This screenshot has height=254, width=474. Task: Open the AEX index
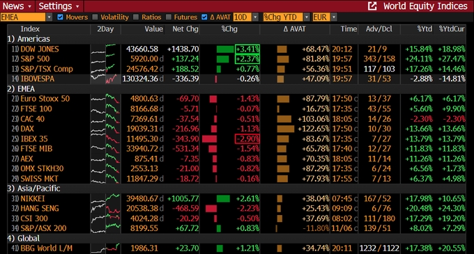point(26,159)
